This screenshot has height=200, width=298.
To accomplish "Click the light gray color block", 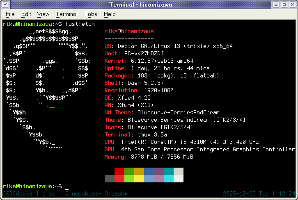I will [179, 171].
